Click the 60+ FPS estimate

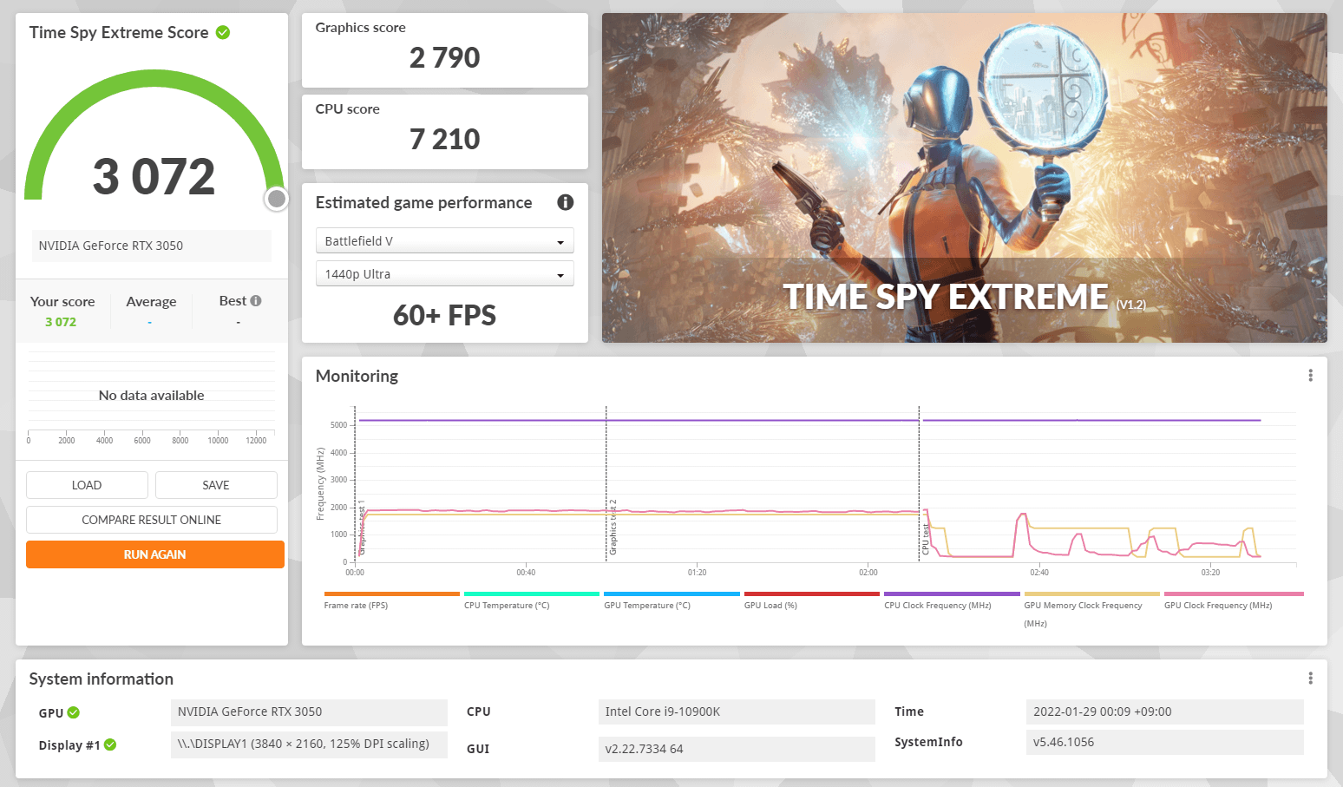coord(445,315)
